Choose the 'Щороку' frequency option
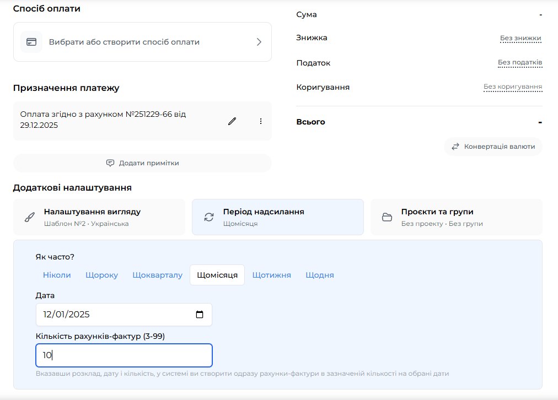This screenshot has height=400, width=558. tap(101, 275)
